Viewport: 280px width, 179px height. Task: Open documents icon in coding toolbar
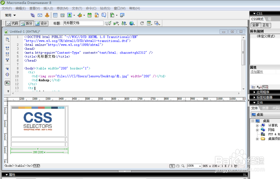[x=7, y=40]
